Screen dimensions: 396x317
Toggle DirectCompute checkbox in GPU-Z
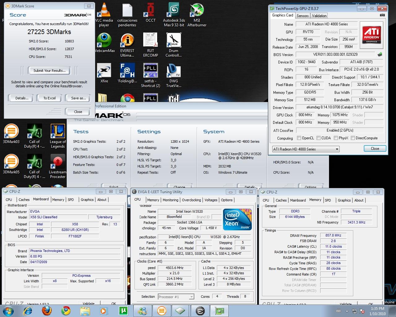[x=353, y=138]
